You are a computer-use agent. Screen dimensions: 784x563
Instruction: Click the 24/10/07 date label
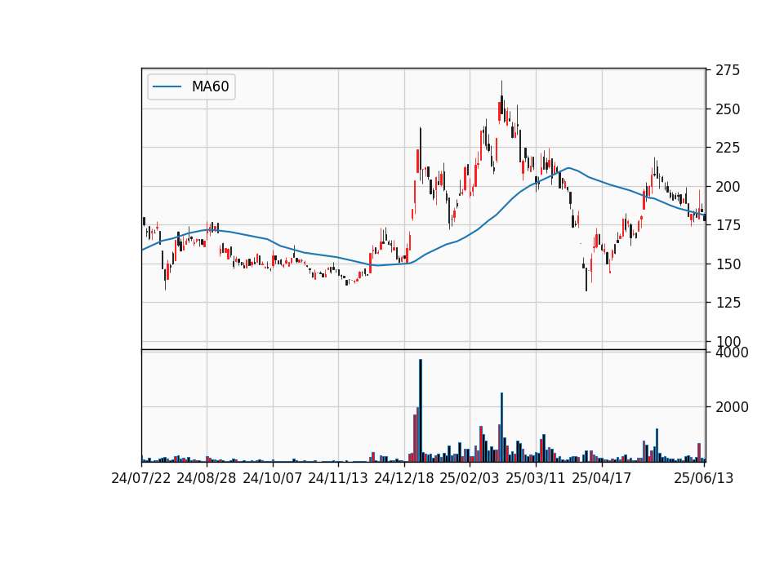pos(273,478)
